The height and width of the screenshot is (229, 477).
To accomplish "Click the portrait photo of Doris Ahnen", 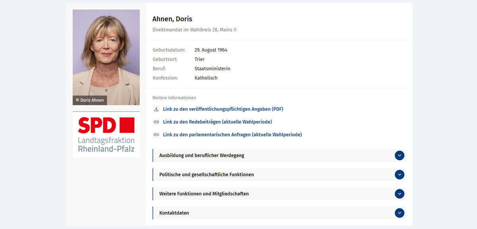I will click(x=106, y=52).
